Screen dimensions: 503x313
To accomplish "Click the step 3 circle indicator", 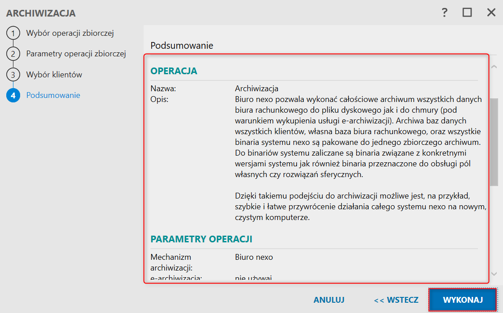I will (x=13, y=75).
